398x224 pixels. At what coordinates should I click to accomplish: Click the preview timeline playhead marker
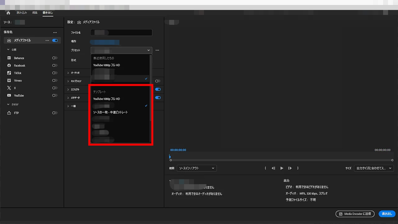pyautogui.click(x=170, y=156)
